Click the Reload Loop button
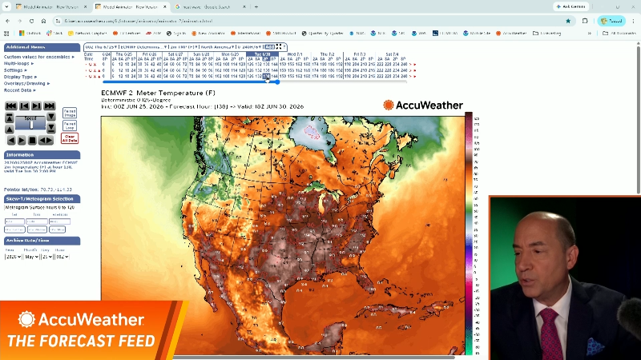Image resolution: width=641 pixels, height=360 pixels. click(70, 126)
